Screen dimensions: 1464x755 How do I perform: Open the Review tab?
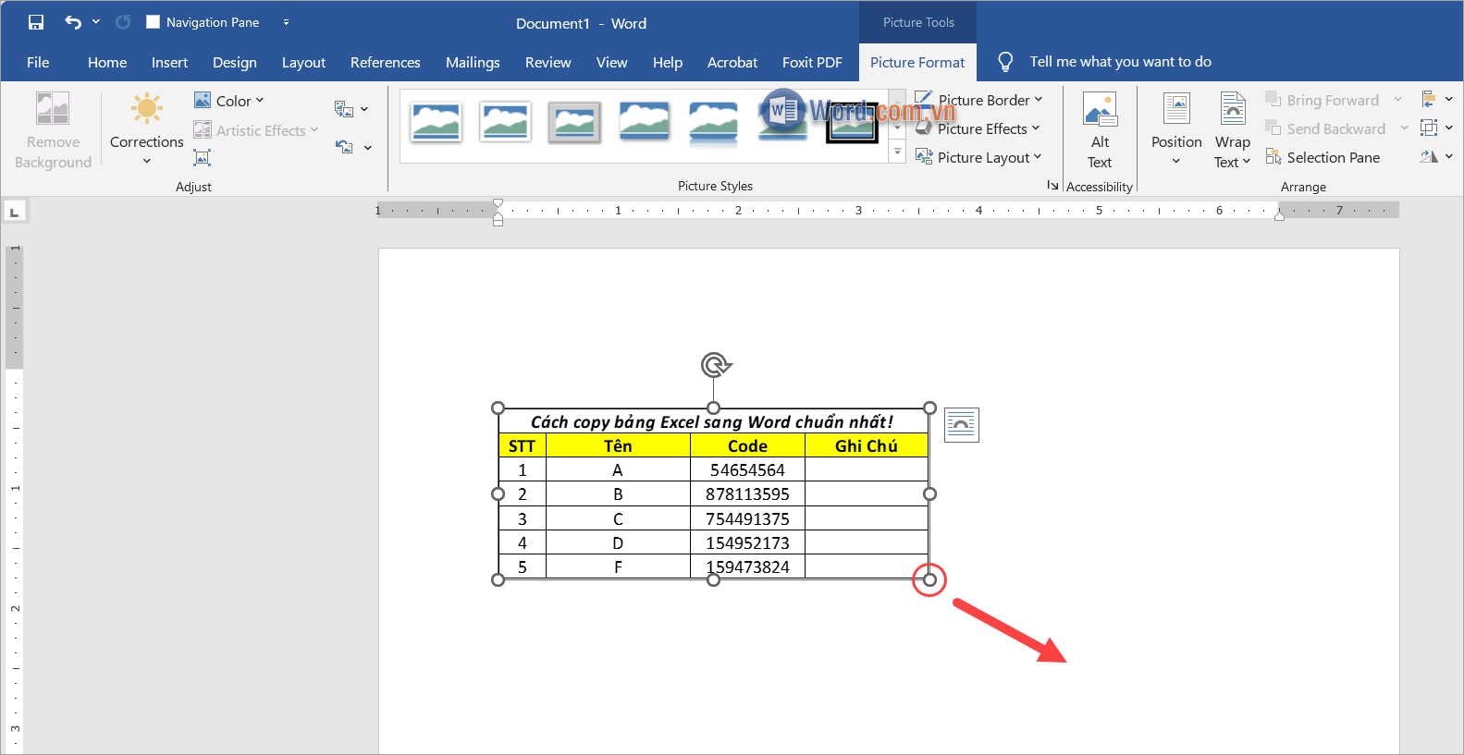(x=547, y=62)
